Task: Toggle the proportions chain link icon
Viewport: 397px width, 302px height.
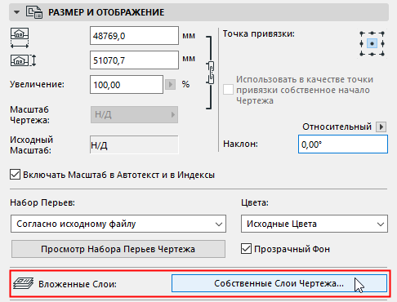Action: tap(210, 73)
